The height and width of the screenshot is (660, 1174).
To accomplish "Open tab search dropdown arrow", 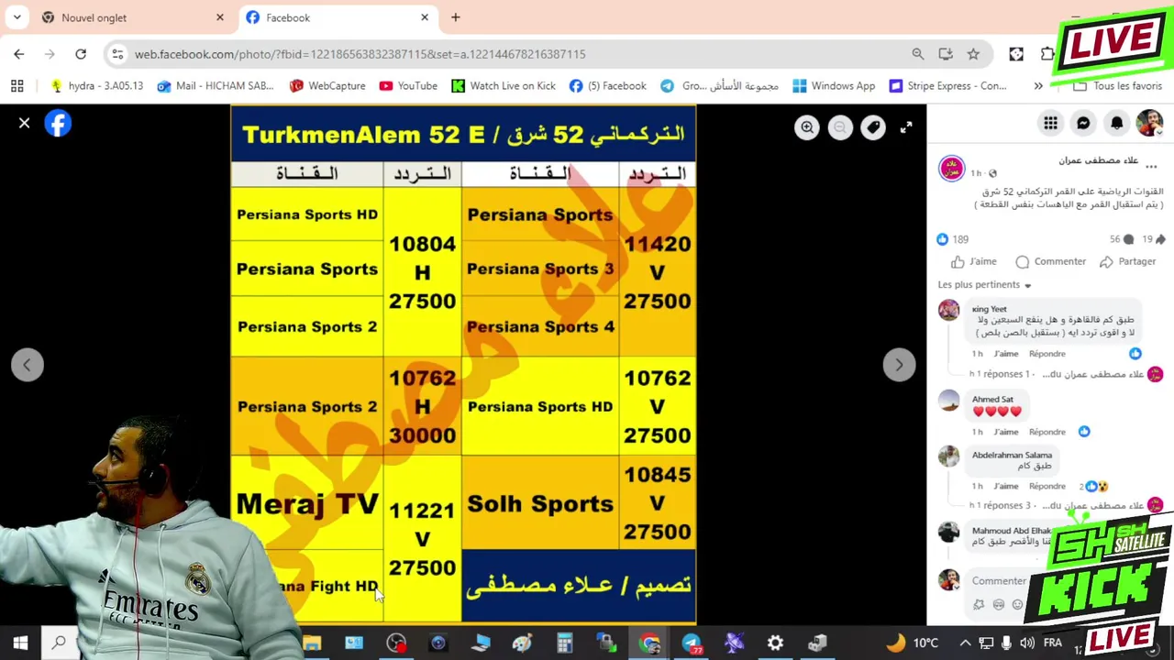I will [17, 17].
